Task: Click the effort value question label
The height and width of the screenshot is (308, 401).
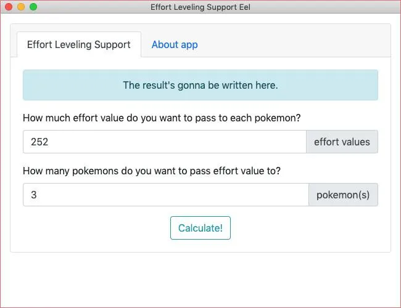Action: coord(162,118)
